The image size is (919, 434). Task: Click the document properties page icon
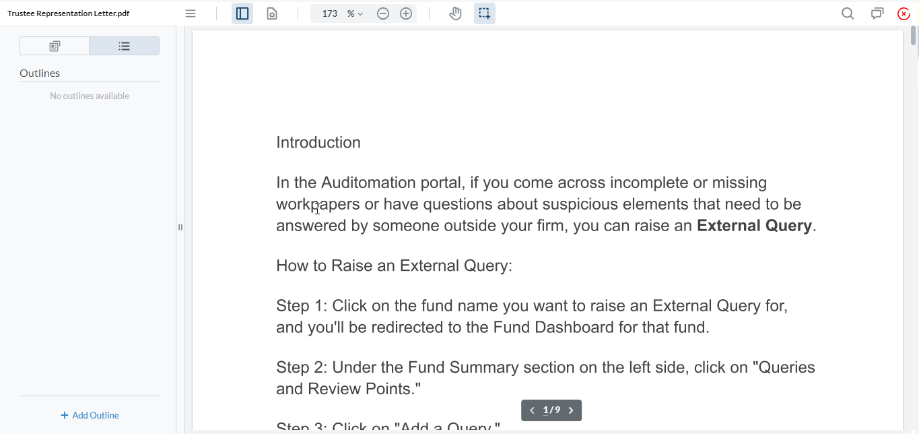point(272,13)
